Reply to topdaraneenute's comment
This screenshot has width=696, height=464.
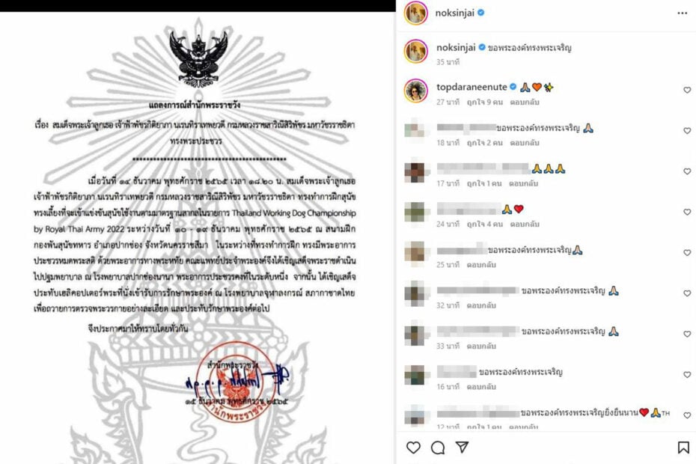[525, 102]
